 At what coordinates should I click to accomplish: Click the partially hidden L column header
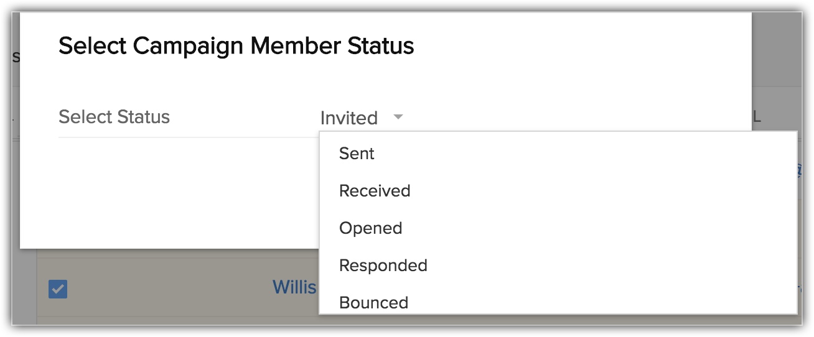tap(757, 117)
